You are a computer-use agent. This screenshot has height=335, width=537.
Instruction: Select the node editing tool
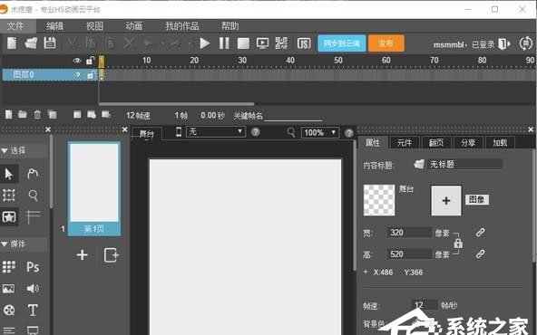pyautogui.click(x=33, y=174)
